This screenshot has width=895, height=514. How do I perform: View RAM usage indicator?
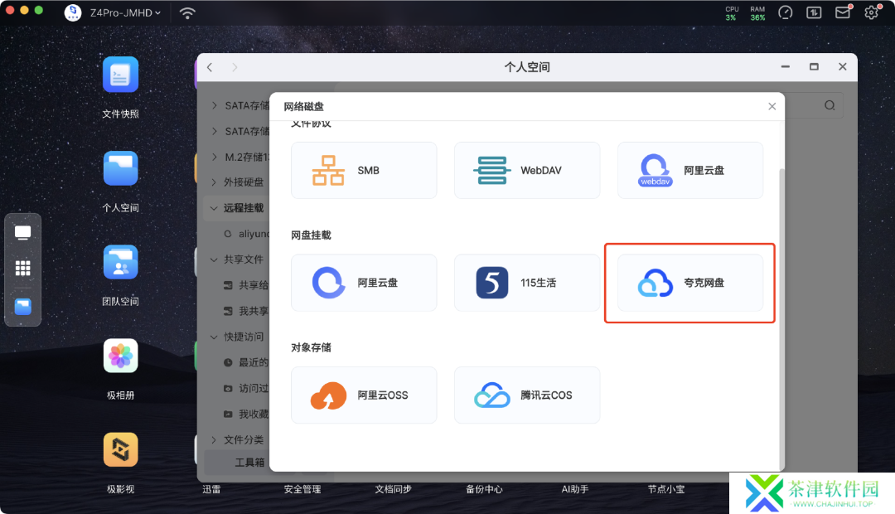point(757,13)
